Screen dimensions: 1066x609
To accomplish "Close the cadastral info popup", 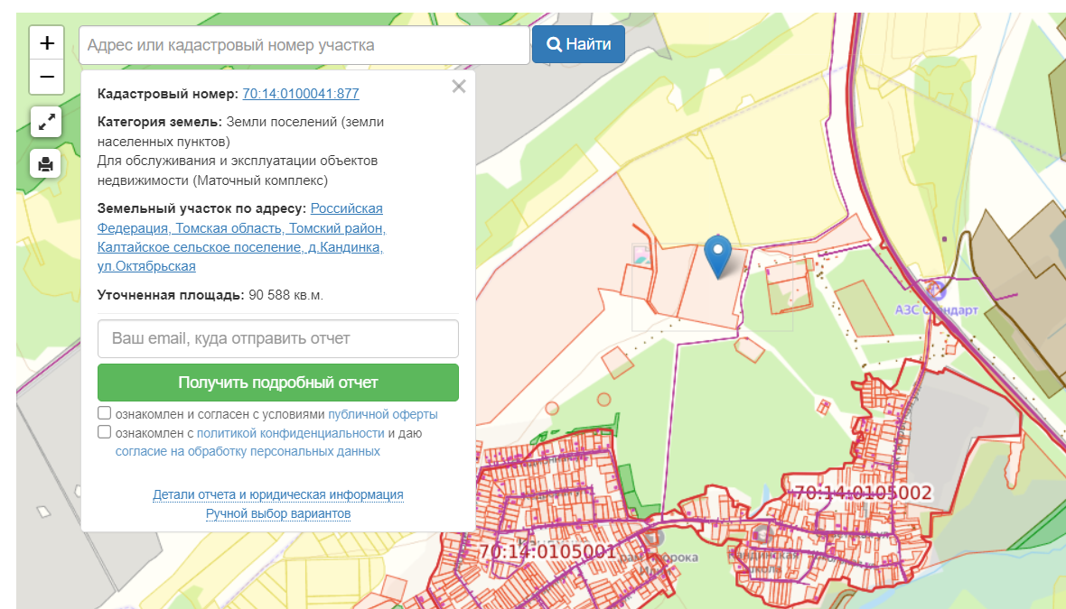I will click(x=459, y=87).
